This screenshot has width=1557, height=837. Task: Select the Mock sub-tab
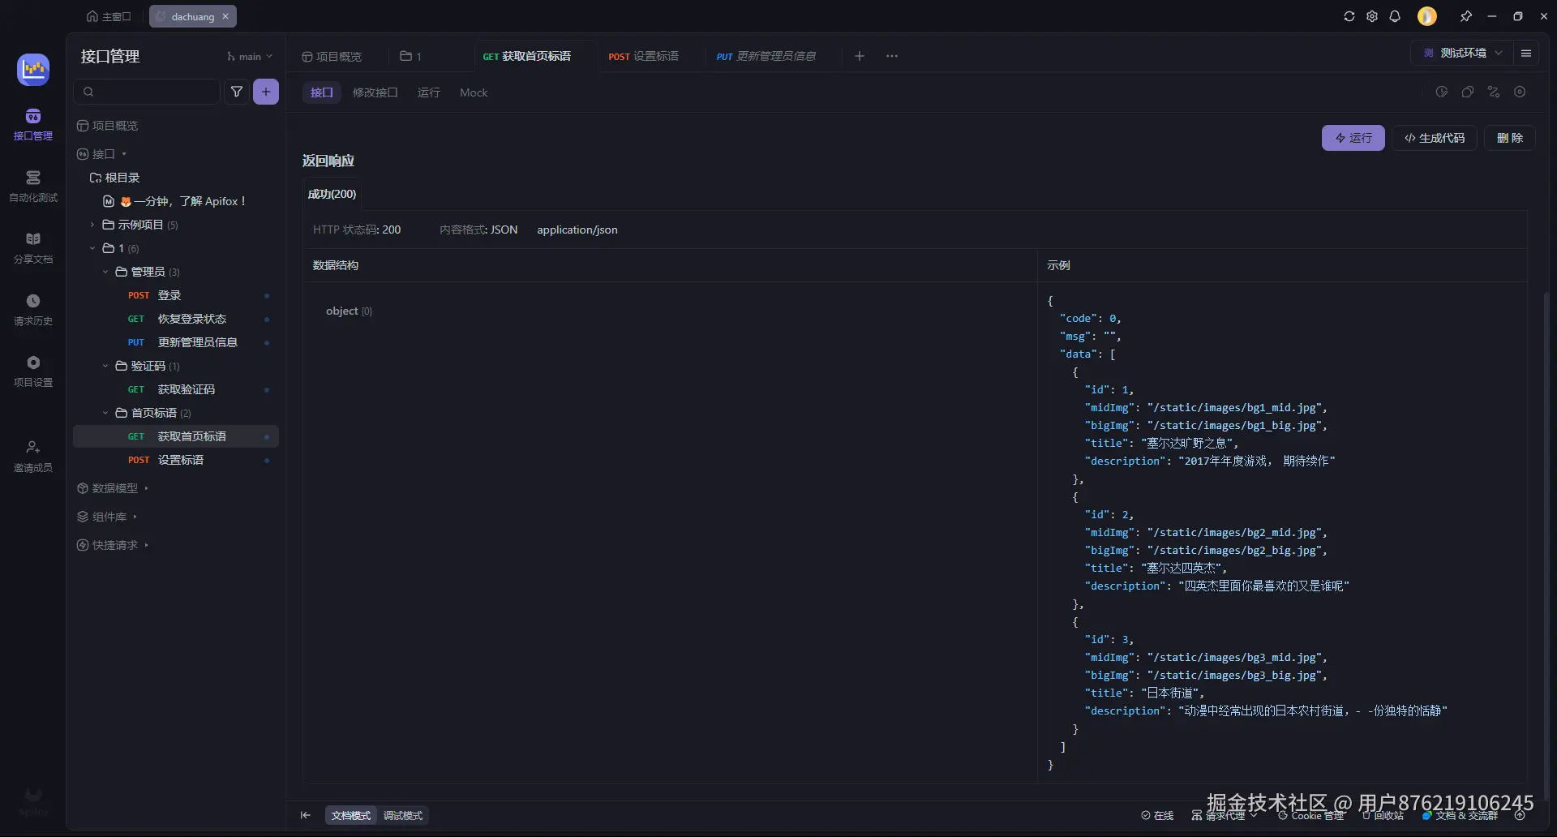[474, 92]
